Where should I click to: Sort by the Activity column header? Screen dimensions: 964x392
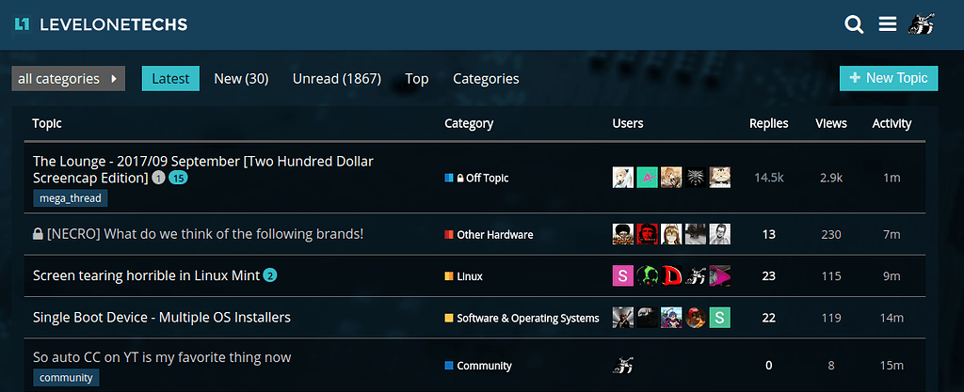(892, 123)
